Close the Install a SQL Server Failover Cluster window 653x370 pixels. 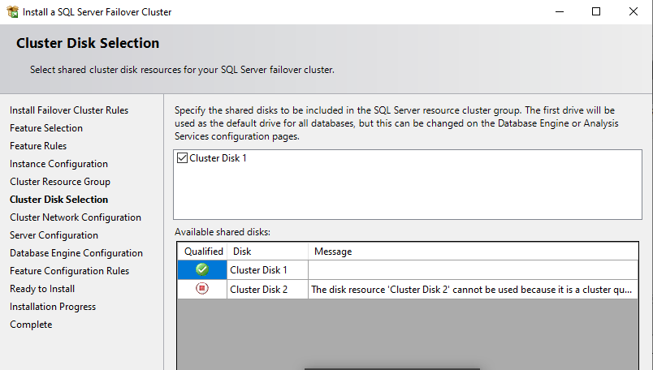(x=633, y=11)
